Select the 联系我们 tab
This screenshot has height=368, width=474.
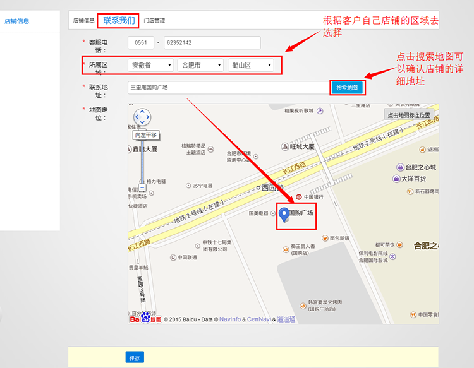click(x=119, y=20)
